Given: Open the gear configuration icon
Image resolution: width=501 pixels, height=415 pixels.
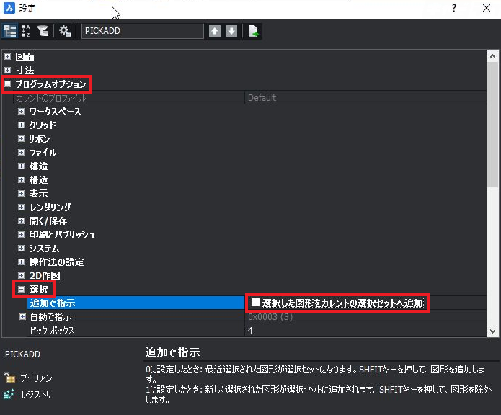Looking at the screenshot, I should click(x=65, y=31).
